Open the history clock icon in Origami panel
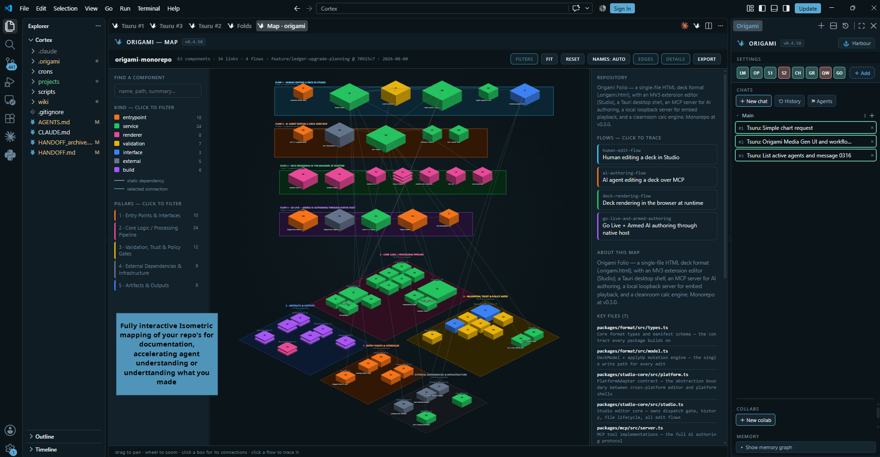 845,26
